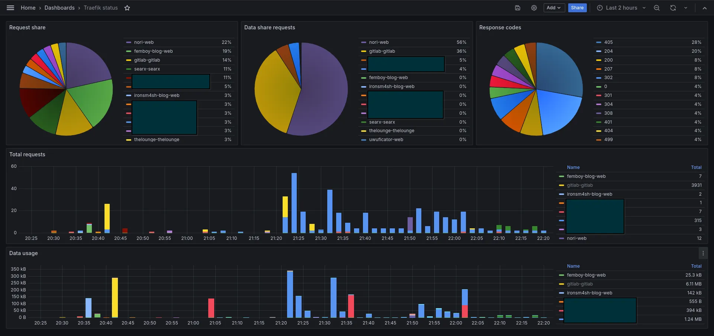Click the Share button
714x336 pixels.
click(x=577, y=8)
